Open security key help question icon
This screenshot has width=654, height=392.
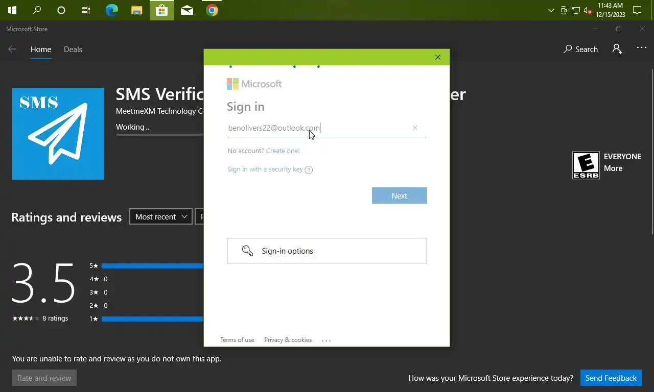309,170
